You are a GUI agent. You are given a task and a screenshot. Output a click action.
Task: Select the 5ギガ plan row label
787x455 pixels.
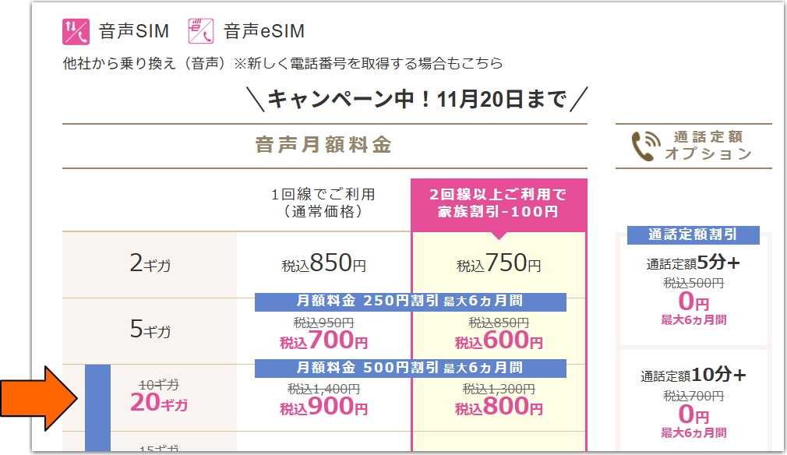point(150,329)
